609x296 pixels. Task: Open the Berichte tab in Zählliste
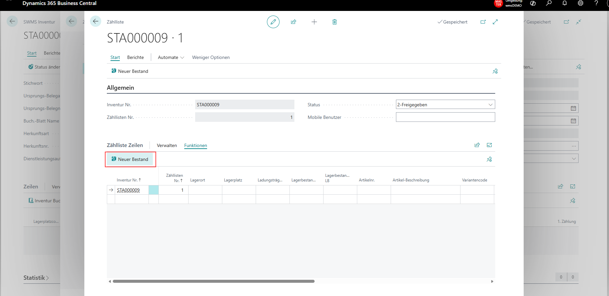click(135, 57)
